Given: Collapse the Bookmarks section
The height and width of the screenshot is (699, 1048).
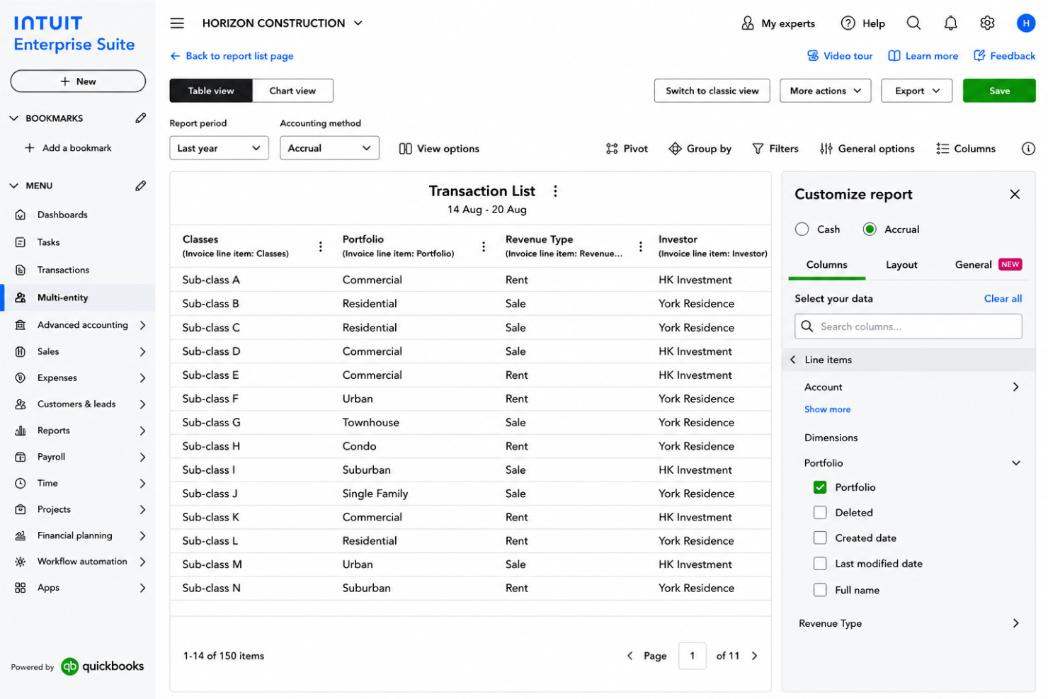Looking at the screenshot, I should [x=13, y=118].
